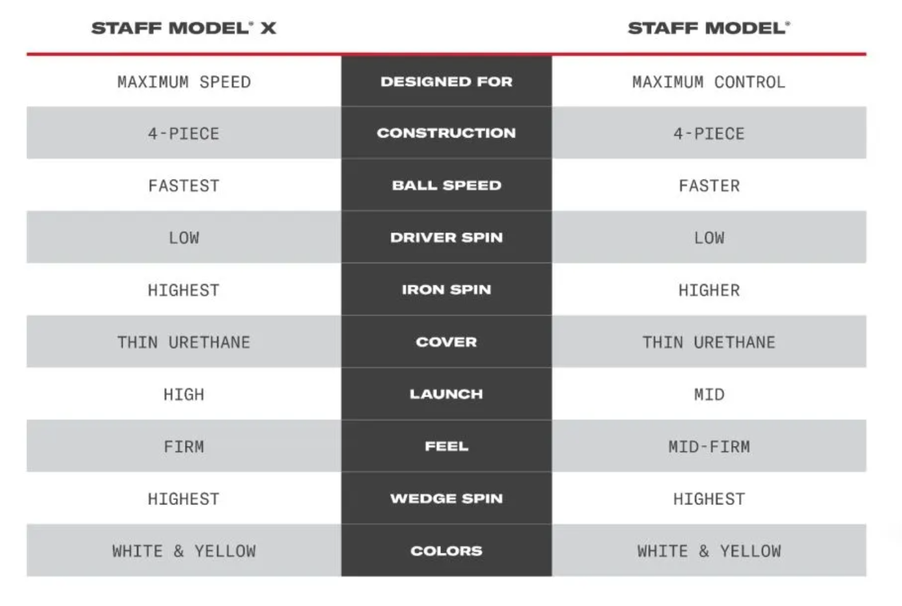Image resolution: width=902 pixels, height=606 pixels.
Task: Select the Wedge Spin row label
Action: pyautogui.click(x=446, y=499)
